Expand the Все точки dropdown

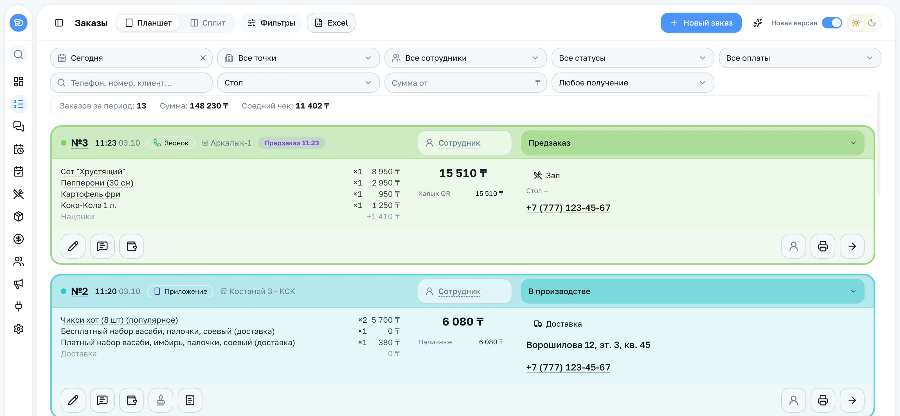point(298,58)
